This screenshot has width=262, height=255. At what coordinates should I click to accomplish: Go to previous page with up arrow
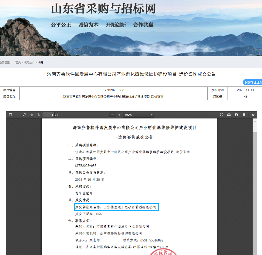32,115
